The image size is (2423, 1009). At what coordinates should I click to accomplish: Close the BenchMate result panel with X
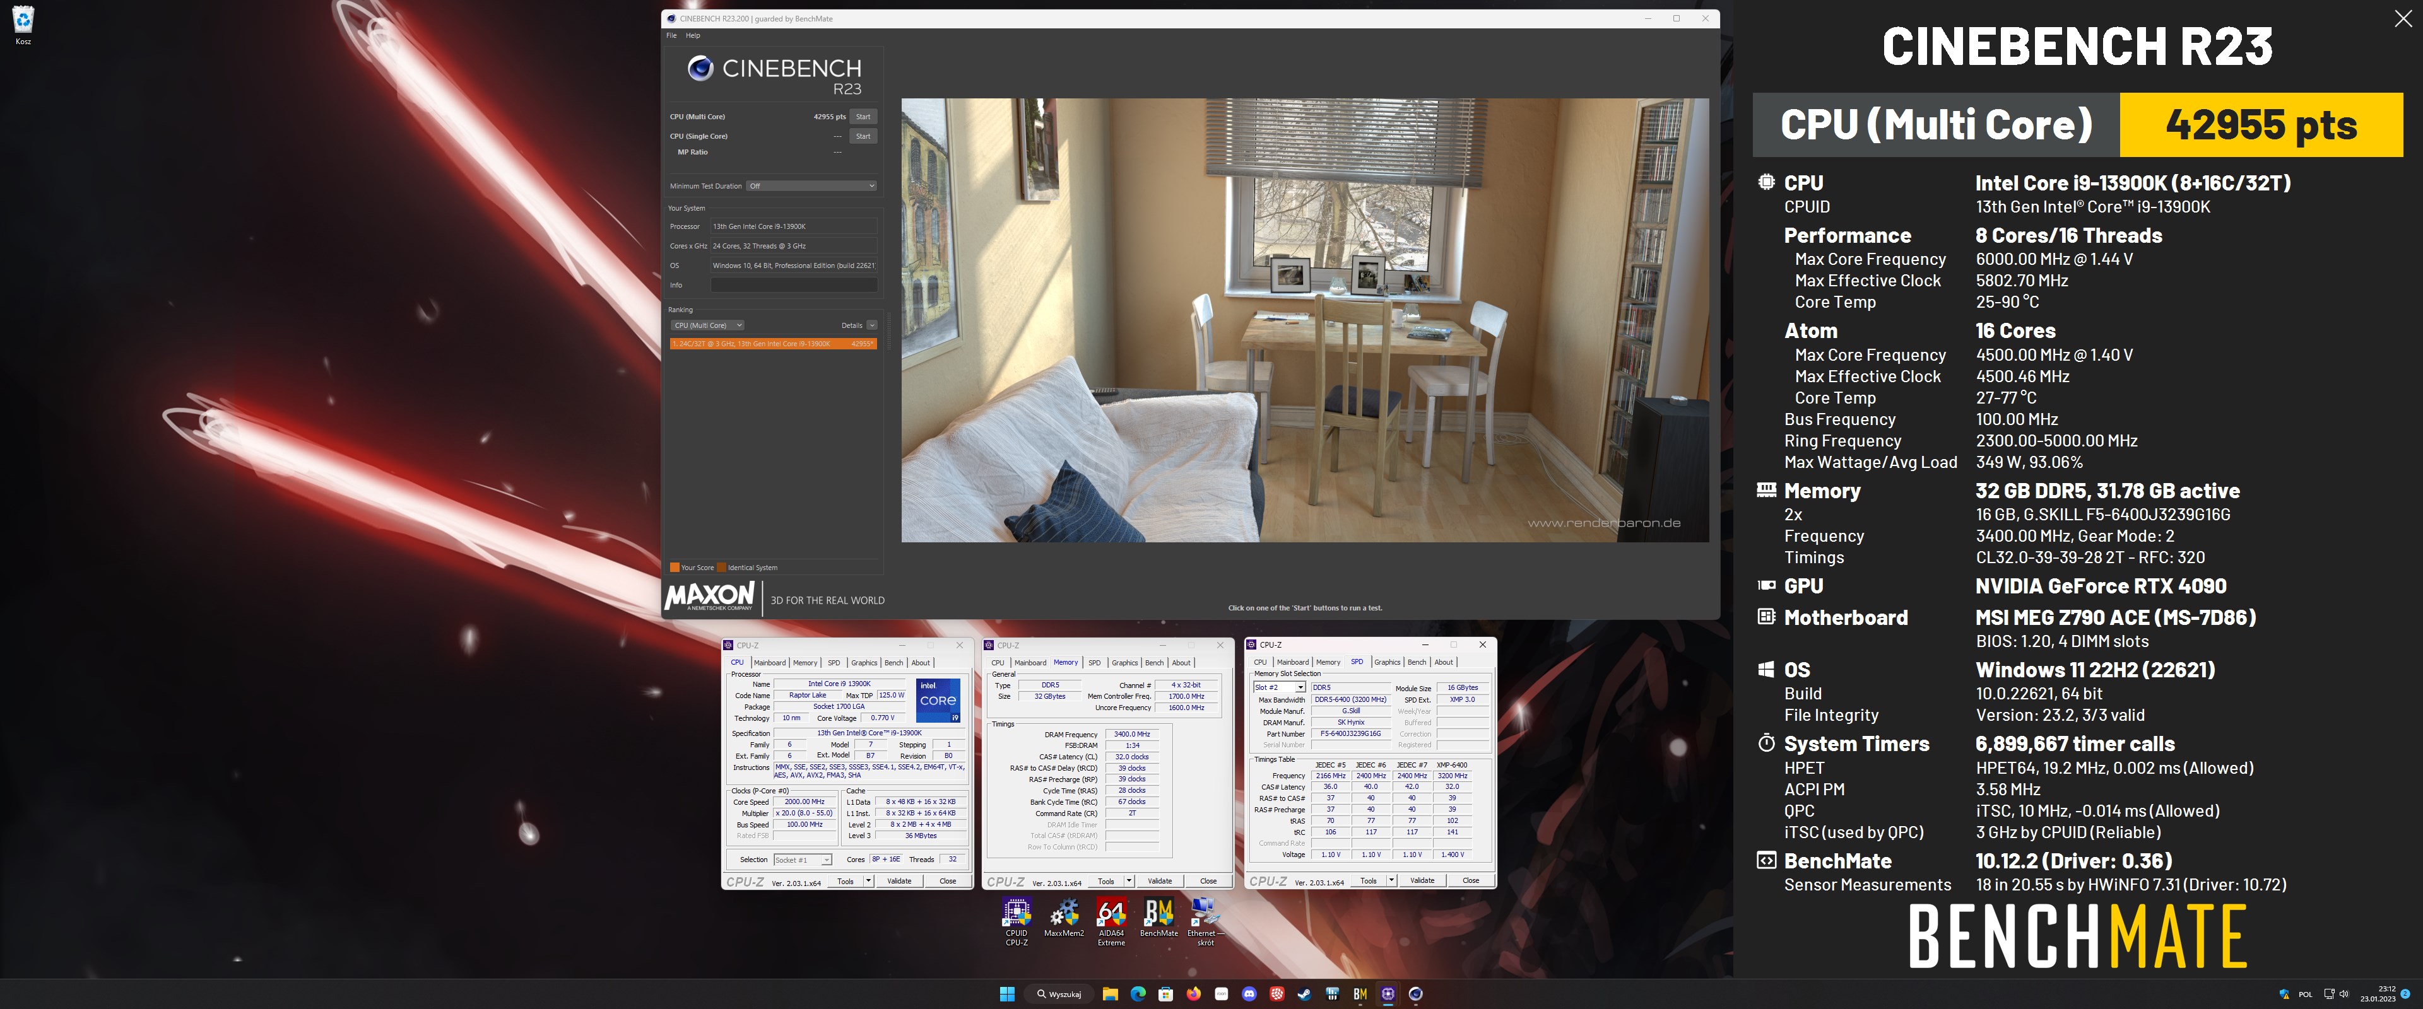tap(2403, 19)
